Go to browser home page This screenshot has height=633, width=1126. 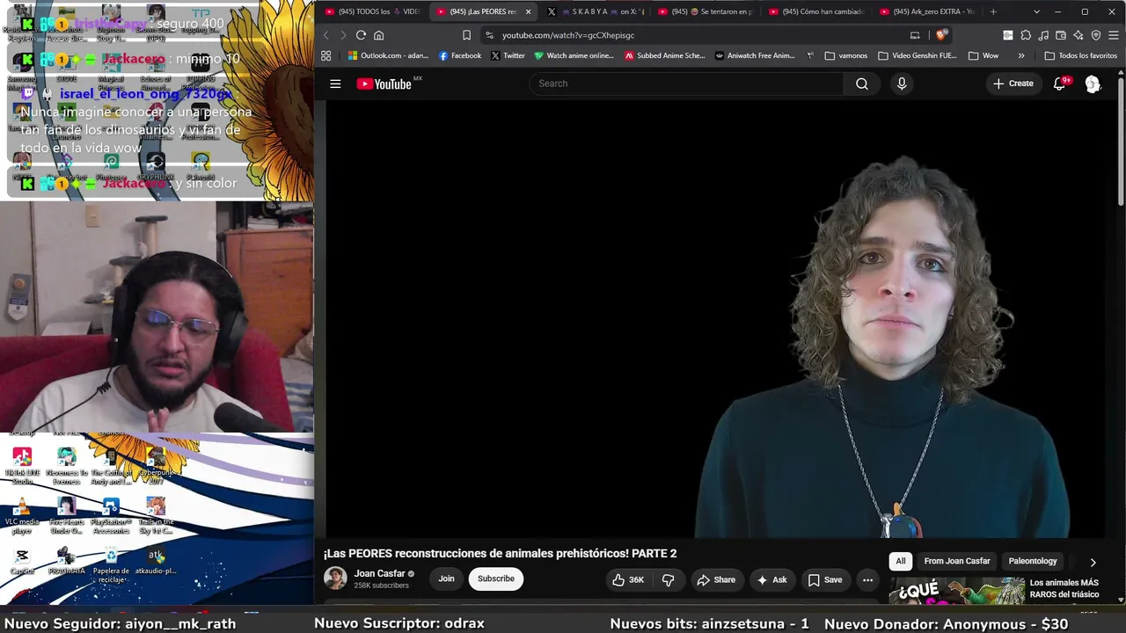point(379,35)
